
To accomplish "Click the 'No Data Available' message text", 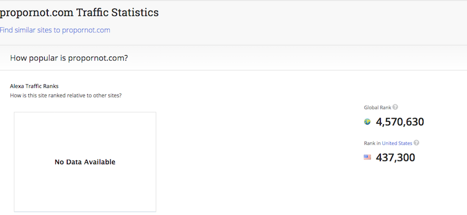I will click(85, 162).
